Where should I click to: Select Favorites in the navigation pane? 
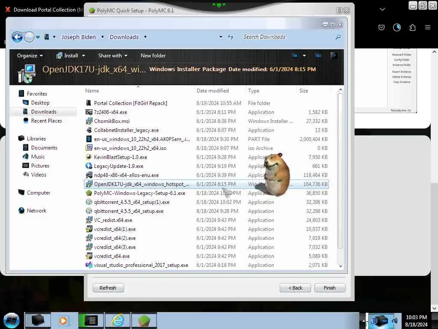click(x=37, y=94)
